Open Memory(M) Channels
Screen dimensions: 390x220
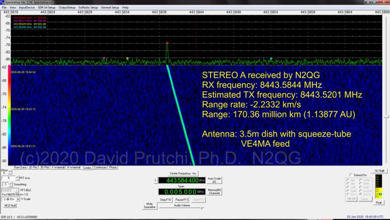click(214, 192)
